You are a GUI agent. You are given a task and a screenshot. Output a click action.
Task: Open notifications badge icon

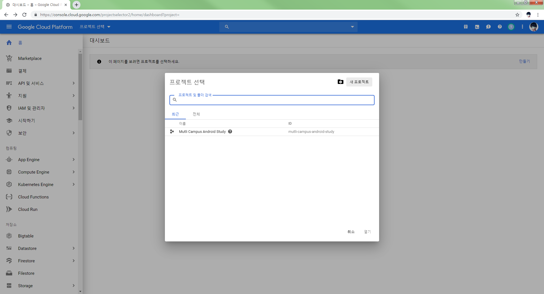pyautogui.click(x=511, y=27)
